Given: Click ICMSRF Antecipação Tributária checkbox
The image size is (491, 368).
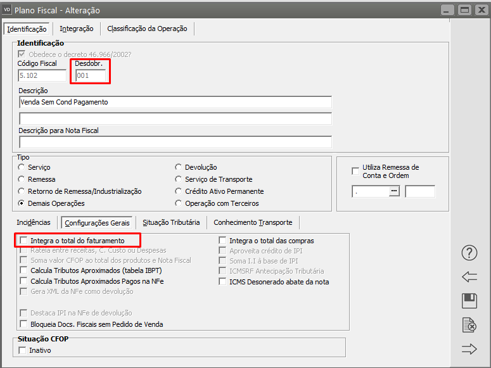Looking at the screenshot, I should 222,270.
